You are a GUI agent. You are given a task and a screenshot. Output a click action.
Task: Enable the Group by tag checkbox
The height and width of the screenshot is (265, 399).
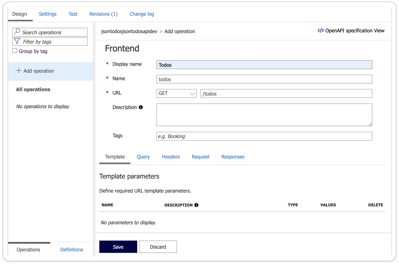pyautogui.click(x=15, y=51)
